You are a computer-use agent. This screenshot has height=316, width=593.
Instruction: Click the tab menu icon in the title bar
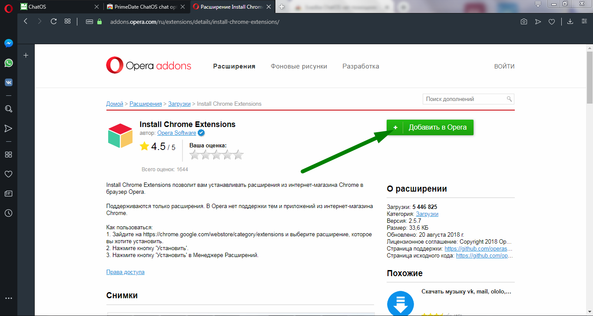pos(538,4)
